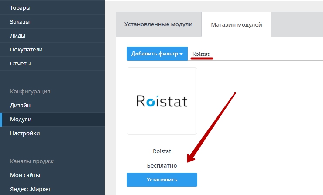This screenshot has width=323, height=195.
Task: Open the Roistat module name link
Action: tap(161, 151)
